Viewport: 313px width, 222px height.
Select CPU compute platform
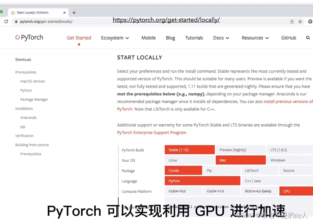pyautogui.click(x=296, y=191)
